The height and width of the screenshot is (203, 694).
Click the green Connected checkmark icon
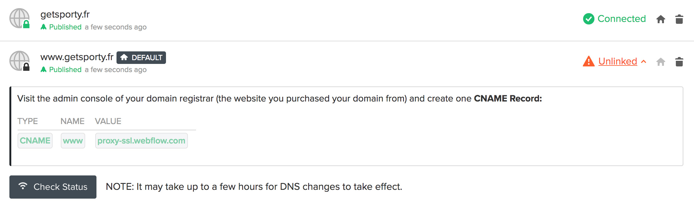point(589,19)
